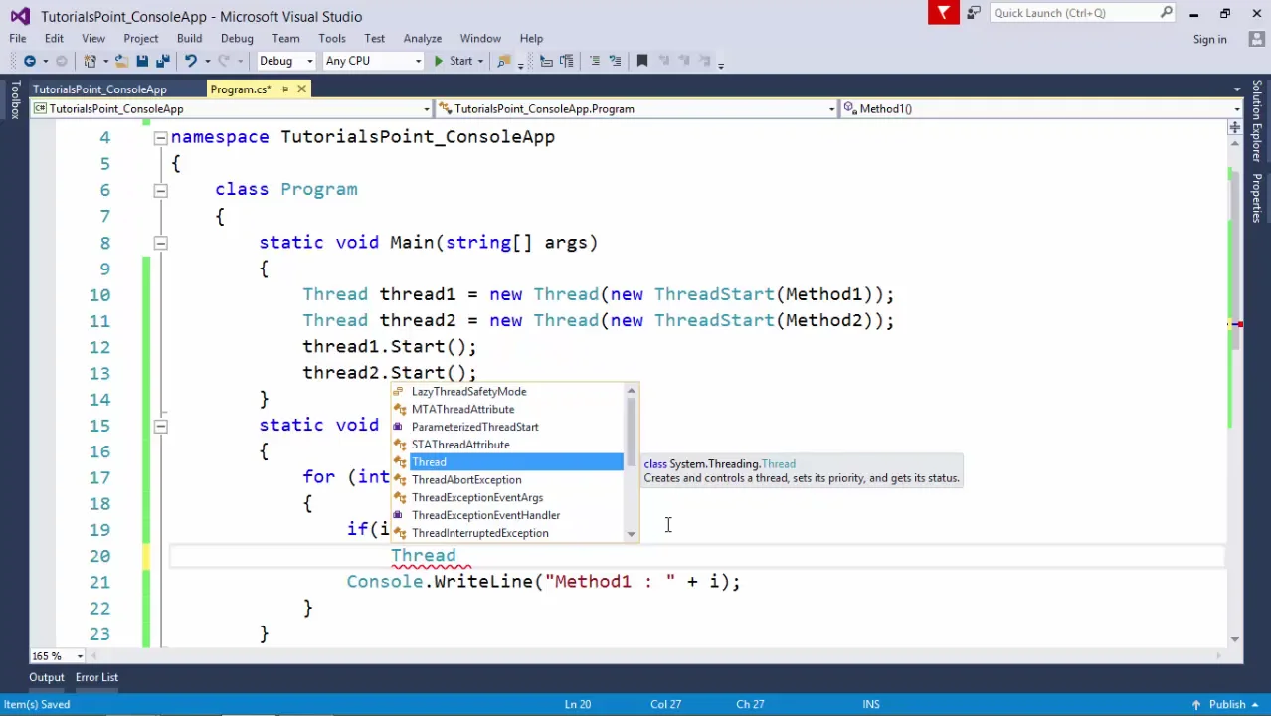Image resolution: width=1271 pixels, height=716 pixels.
Task: Save the current file with Save icon
Action: point(142,61)
